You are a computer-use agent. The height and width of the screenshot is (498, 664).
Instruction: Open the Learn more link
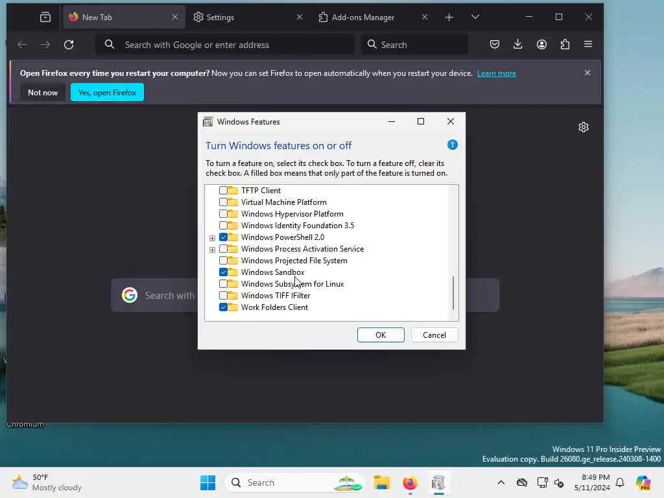(x=497, y=73)
